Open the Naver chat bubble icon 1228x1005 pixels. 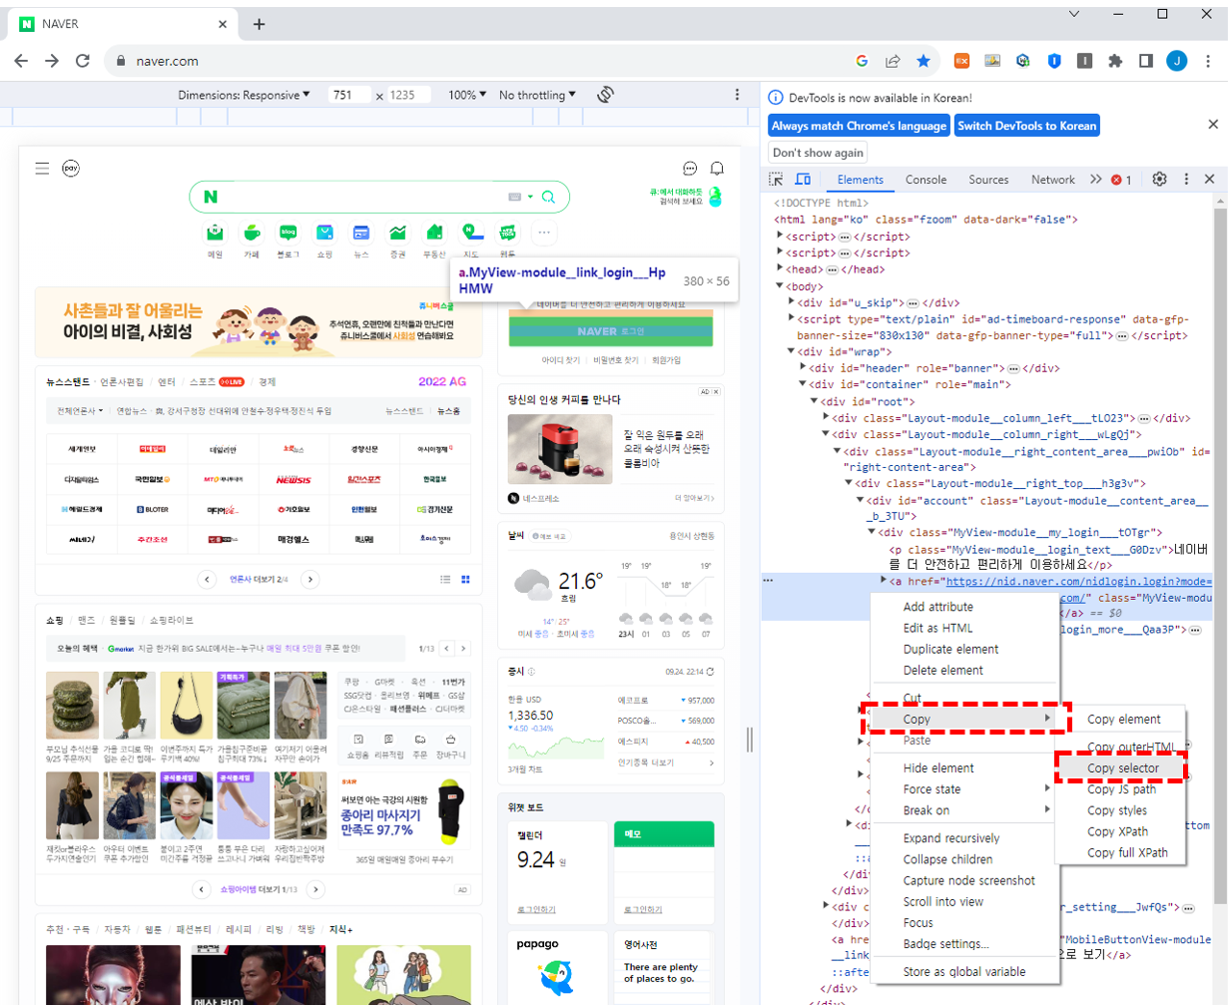click(x=690, y=169)
